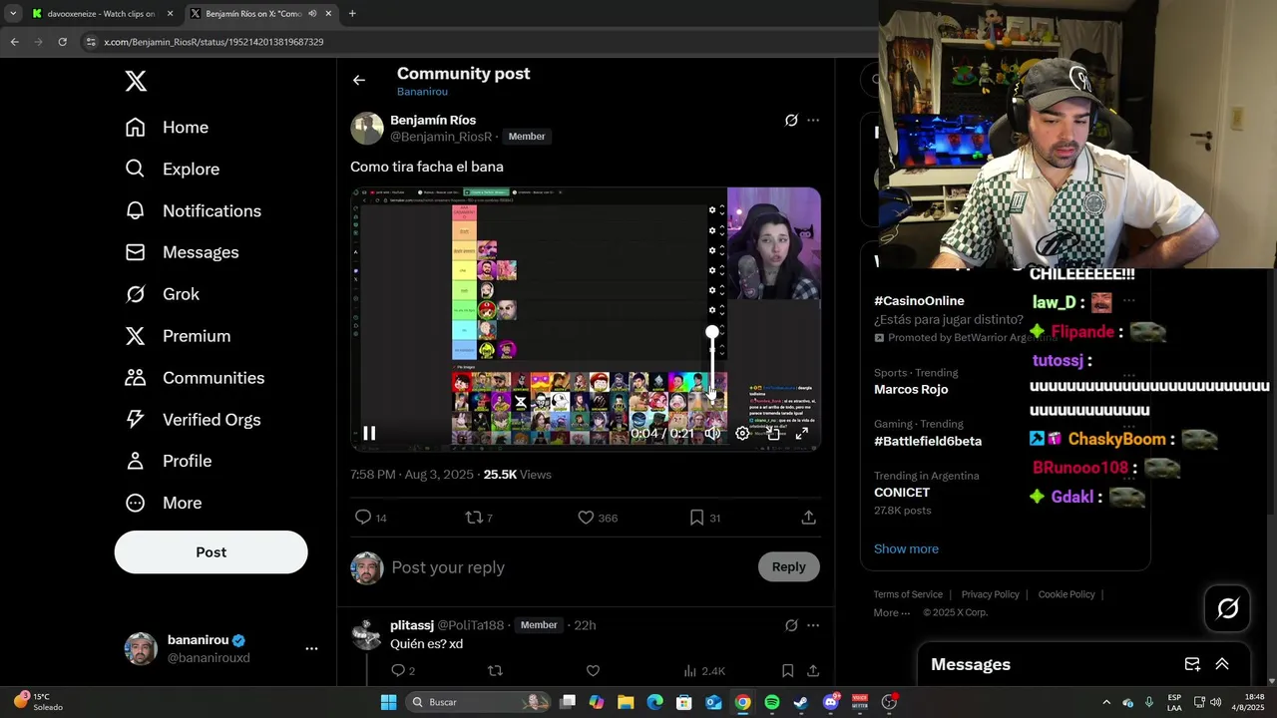Image resolution: width=1277 pixels, height=718 pixels.
Task: Open Steam from taskbar
Action: click(x=801, y=702)
